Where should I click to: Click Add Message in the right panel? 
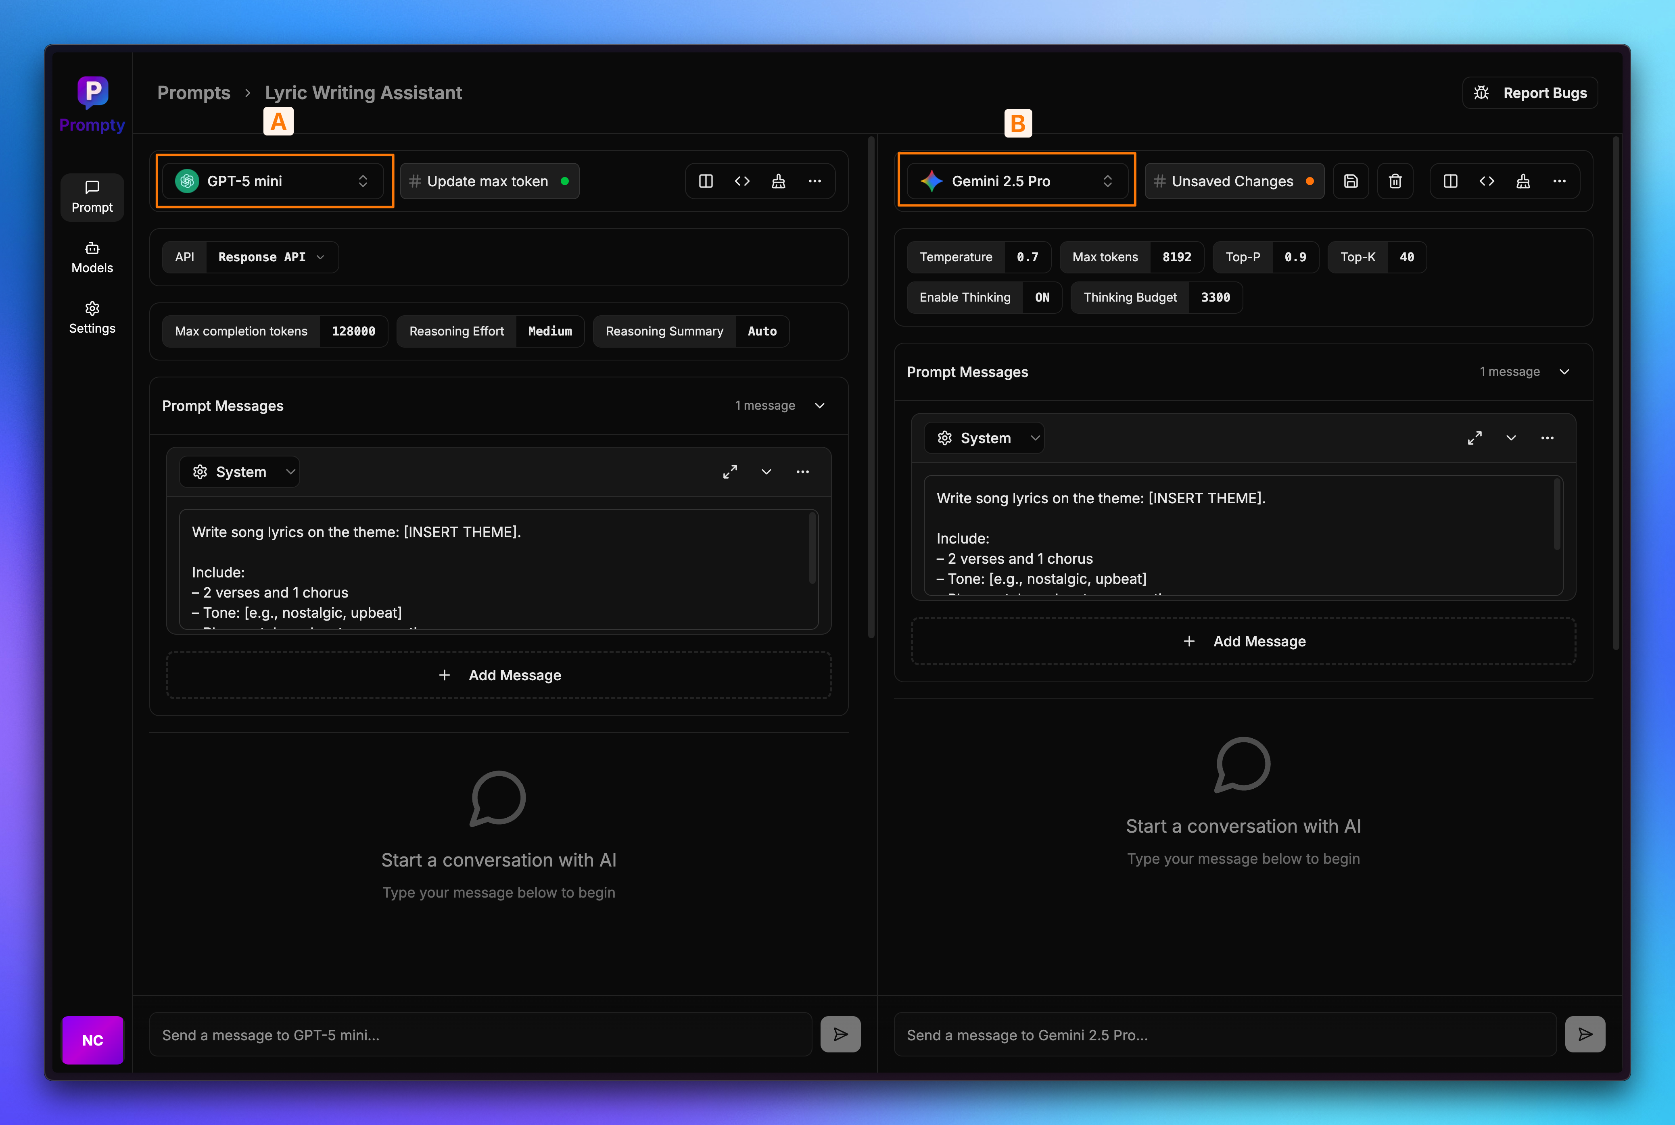point(1243,642)
